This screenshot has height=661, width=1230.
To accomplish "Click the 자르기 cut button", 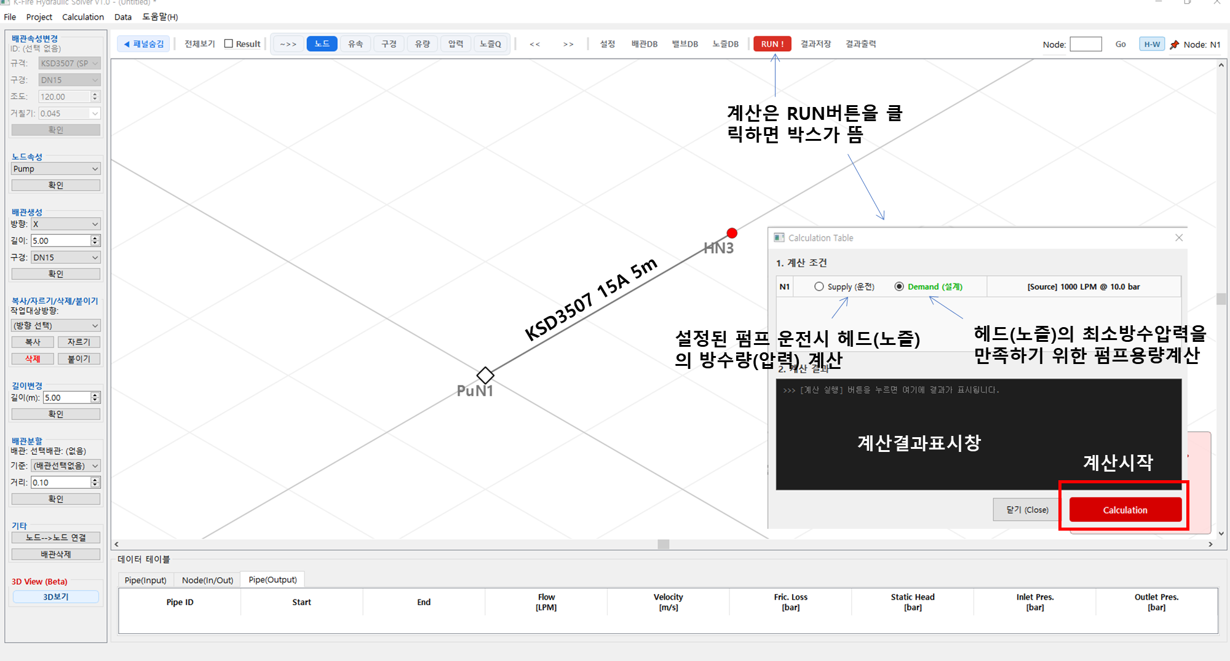I will click(x=79, y=342).
